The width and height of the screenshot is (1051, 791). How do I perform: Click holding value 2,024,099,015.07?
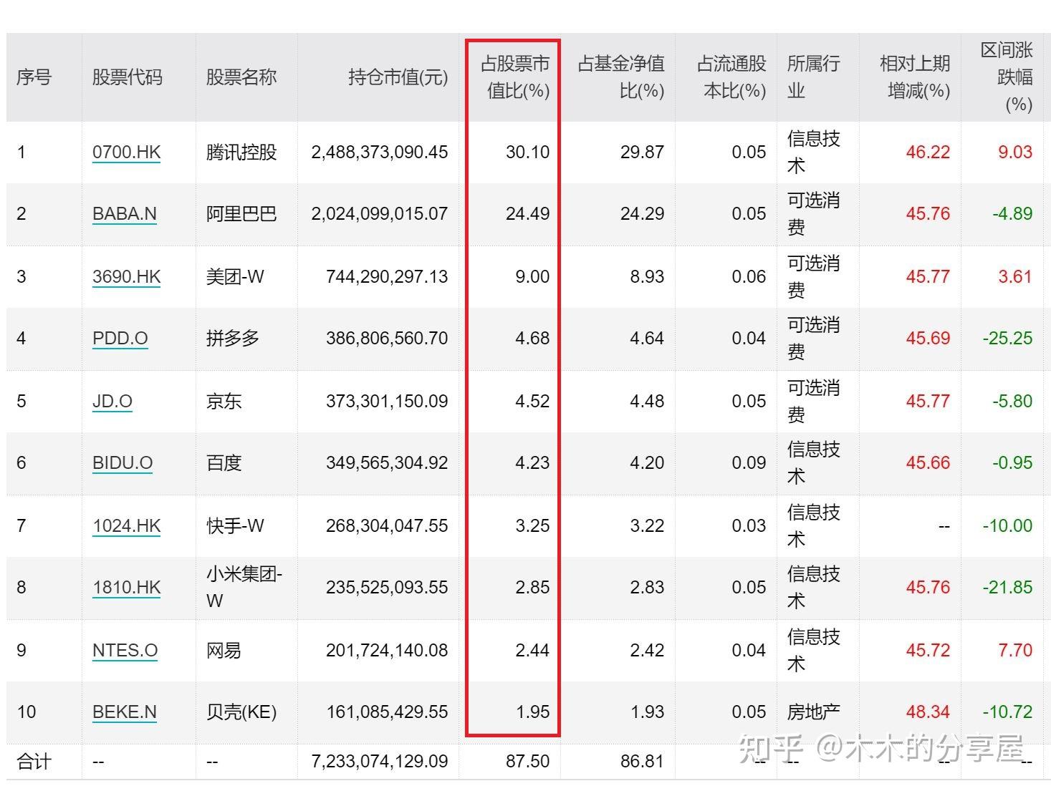click(380, 213)
